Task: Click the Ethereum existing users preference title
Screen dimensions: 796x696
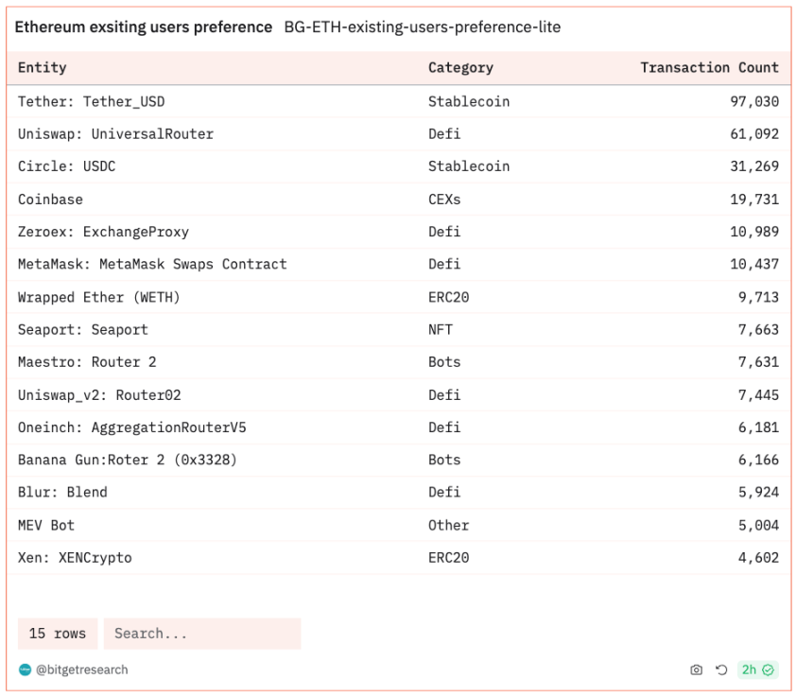Action: pos(144,27)
